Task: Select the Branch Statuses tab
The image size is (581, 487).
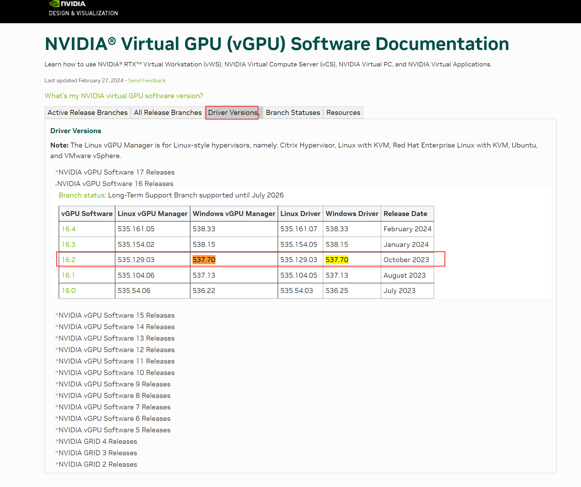Action: click(x=293, y=113)
